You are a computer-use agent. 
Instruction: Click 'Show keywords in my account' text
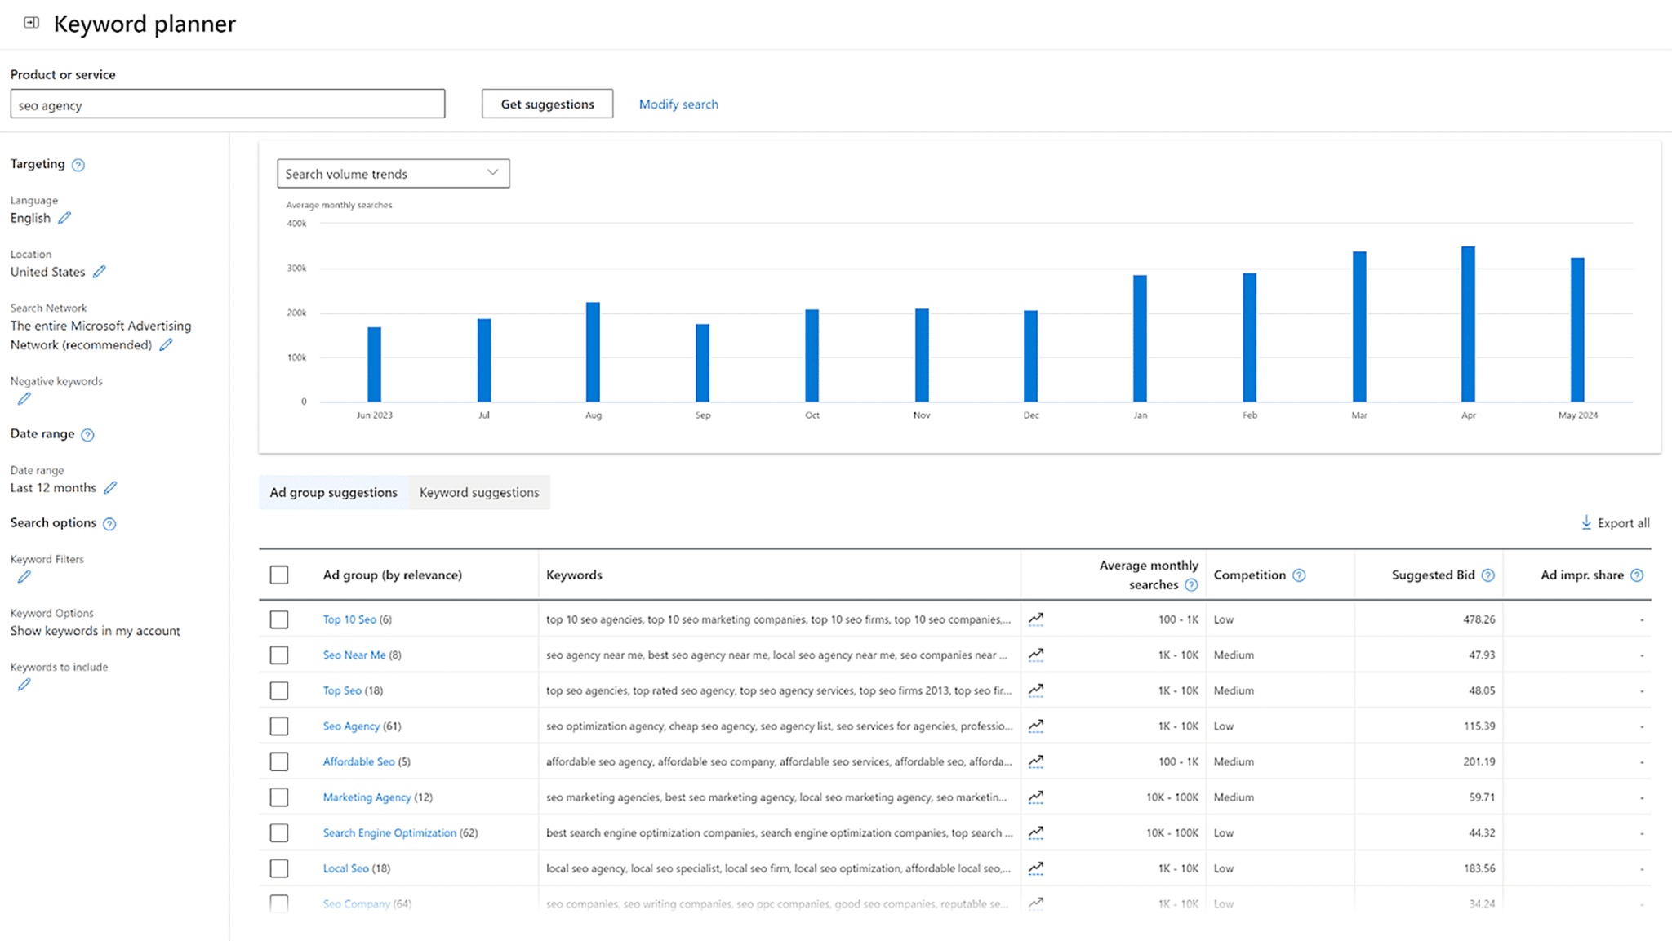[x=96, y=631]
